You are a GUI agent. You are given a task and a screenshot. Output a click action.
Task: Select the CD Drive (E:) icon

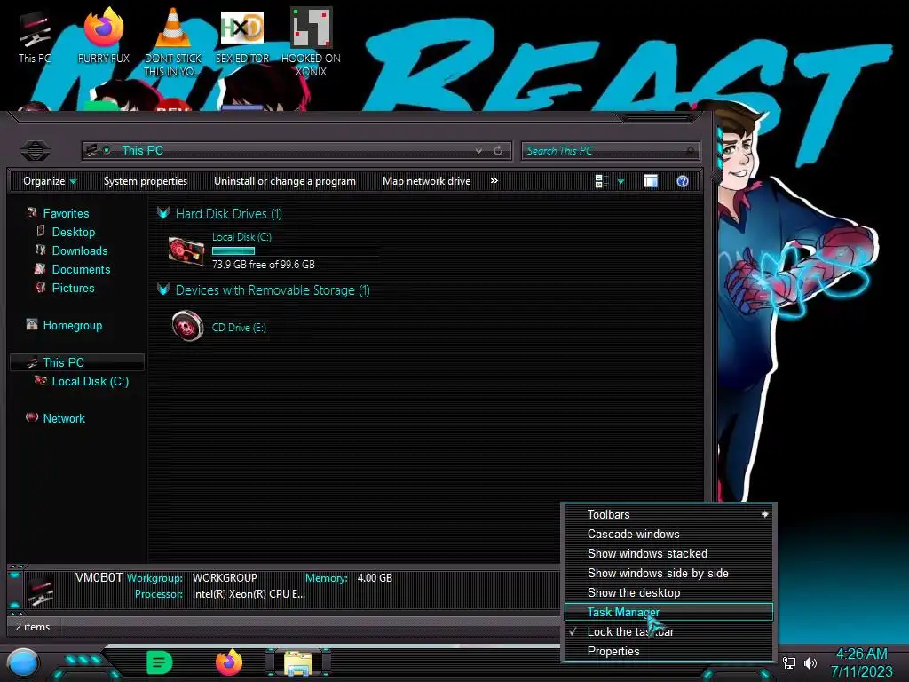(x=188, y=326)
